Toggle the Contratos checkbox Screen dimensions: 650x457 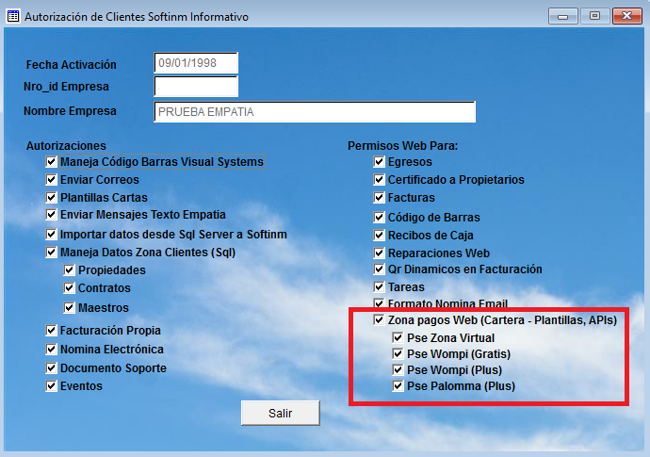coord(69,287)
